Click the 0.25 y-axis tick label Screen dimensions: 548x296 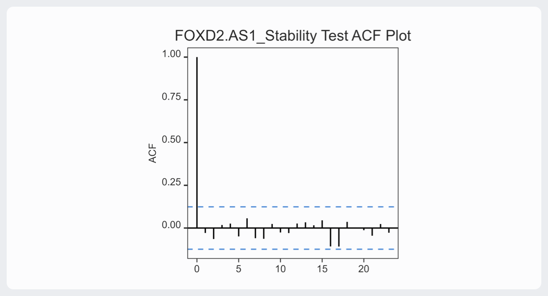[x=171, y=183]
